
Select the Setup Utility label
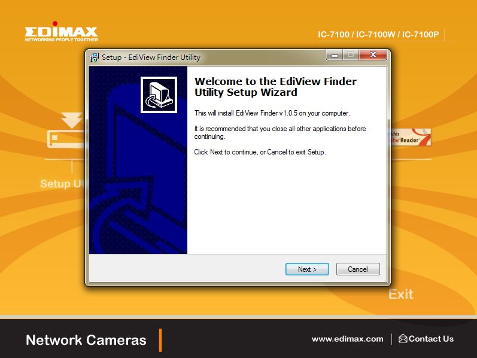63,184
